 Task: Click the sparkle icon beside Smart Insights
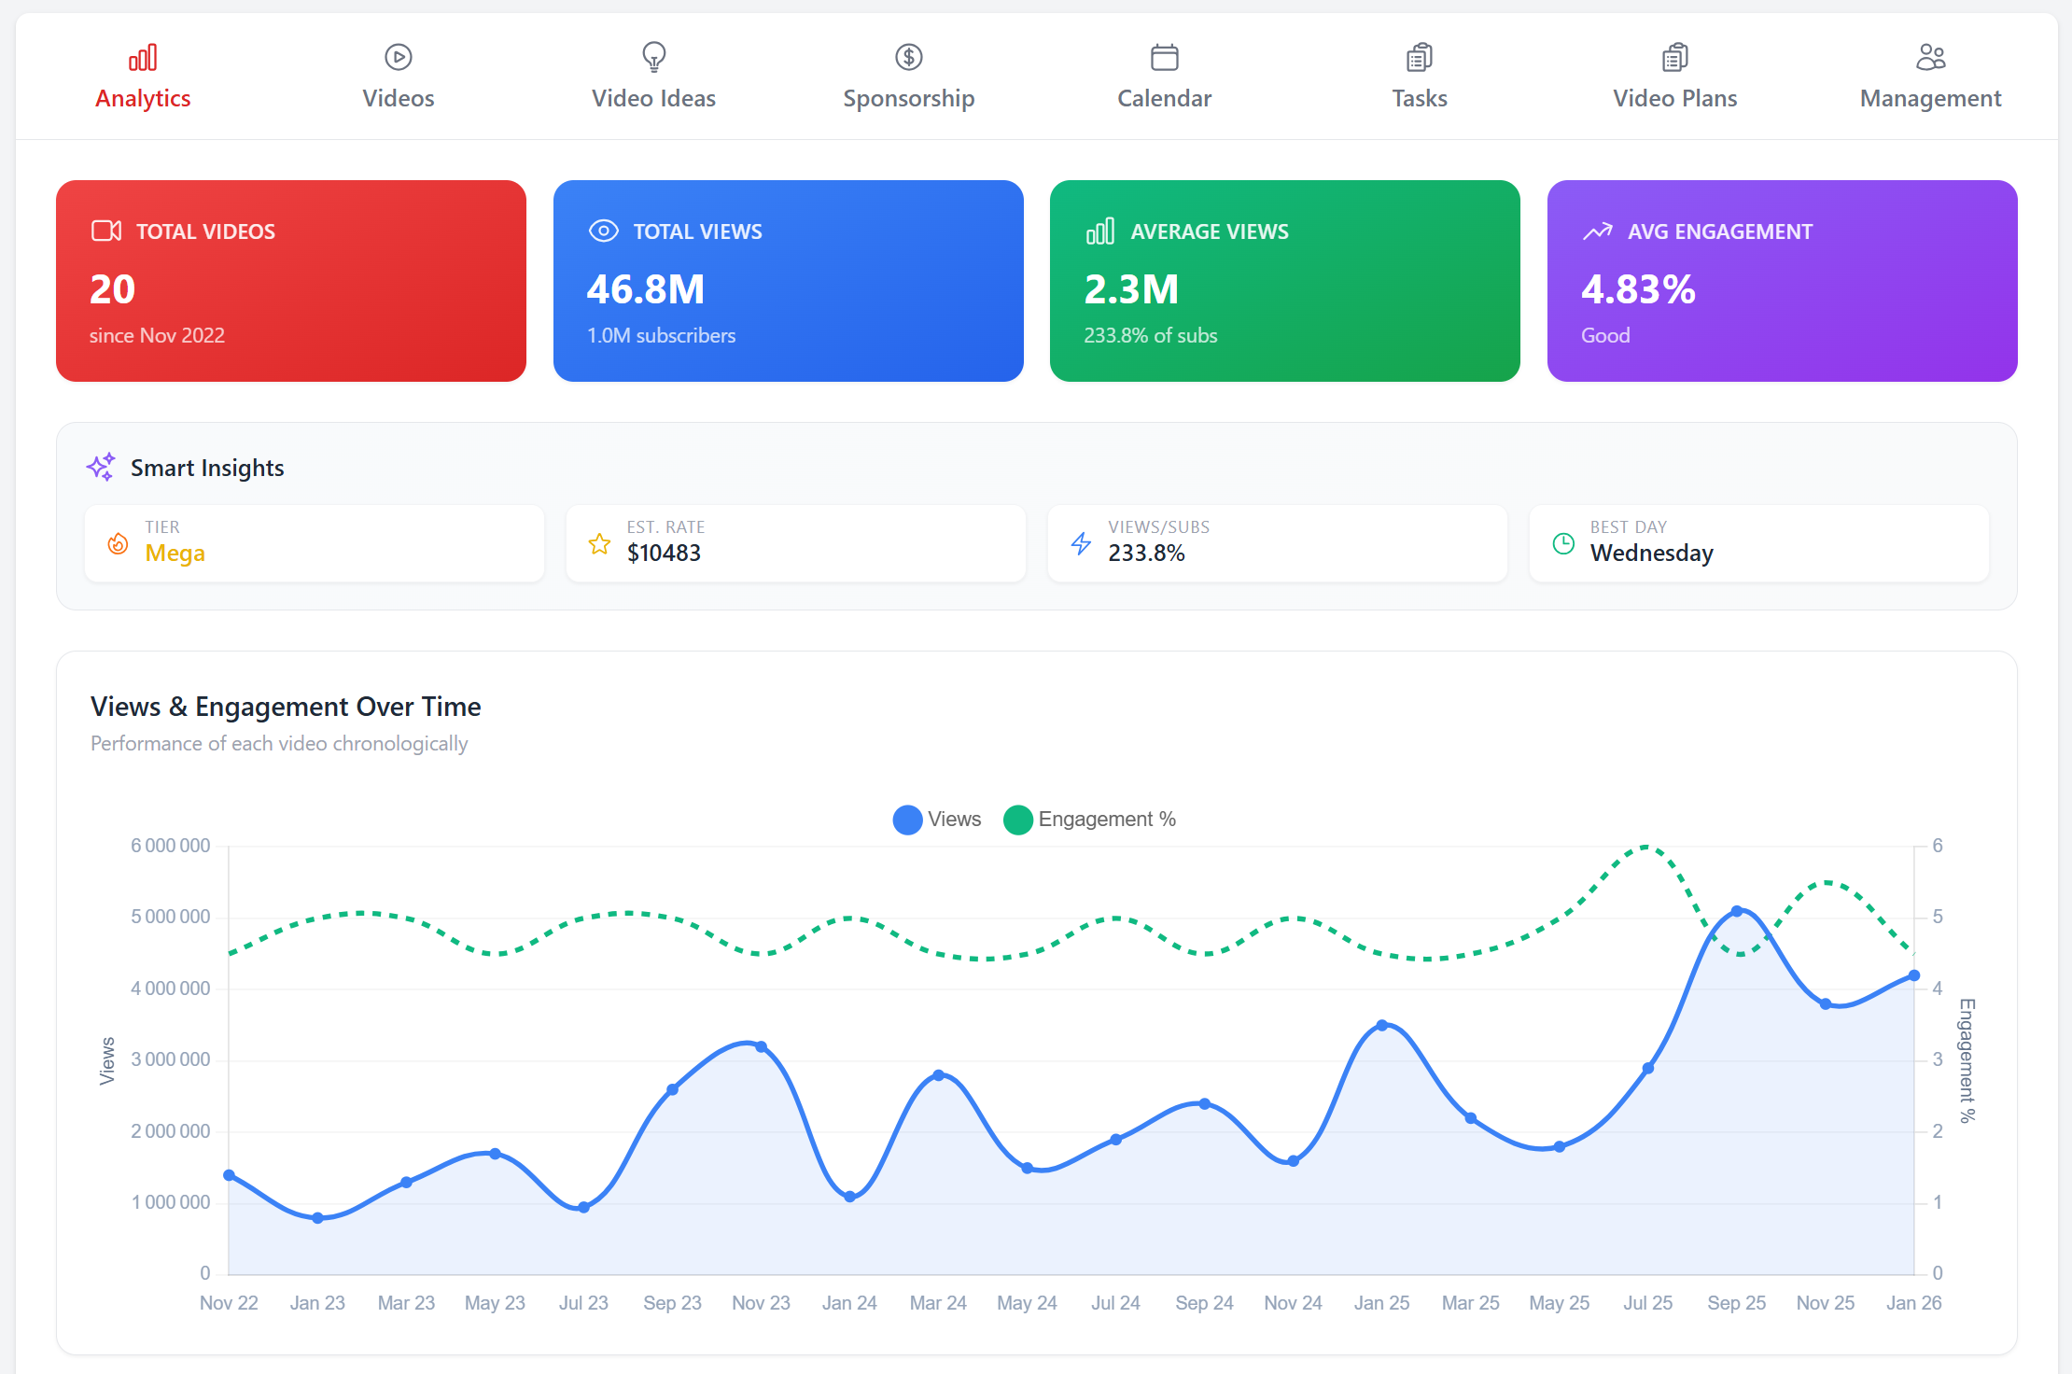click(101, 467)
